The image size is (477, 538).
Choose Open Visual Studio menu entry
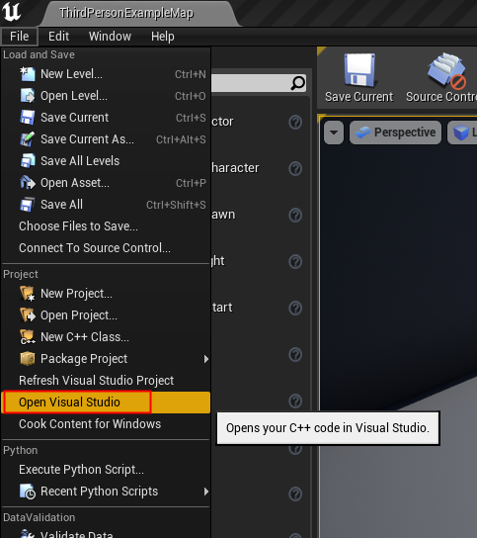click(x=106, y=403)
